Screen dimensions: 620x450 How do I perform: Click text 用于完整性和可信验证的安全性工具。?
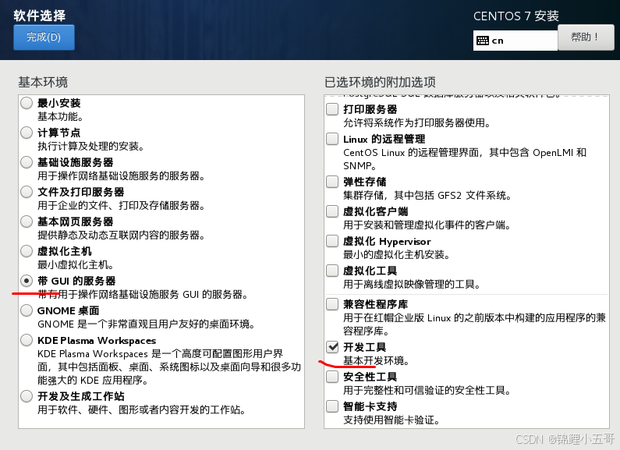[427, 390]
